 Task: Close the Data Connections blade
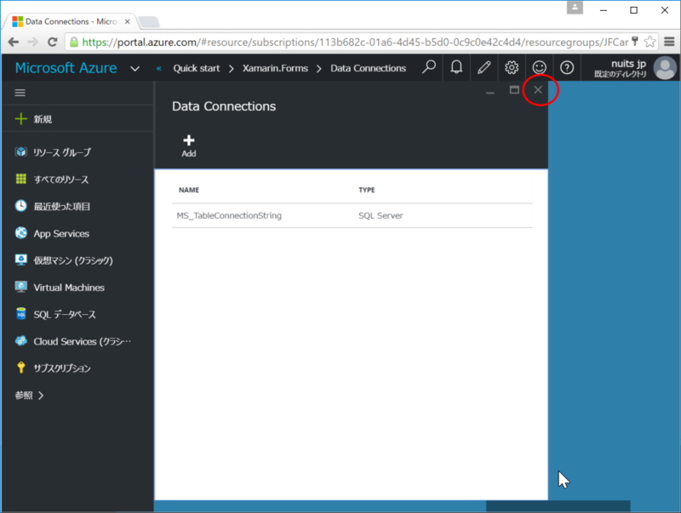click(x=538, y=90)
